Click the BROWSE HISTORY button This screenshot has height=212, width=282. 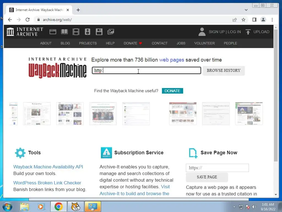point(224,70)
